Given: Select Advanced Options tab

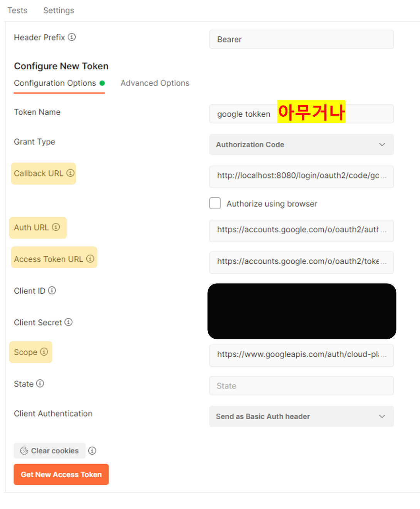Looking at the screenshot, I should click(x=155, y=83).
